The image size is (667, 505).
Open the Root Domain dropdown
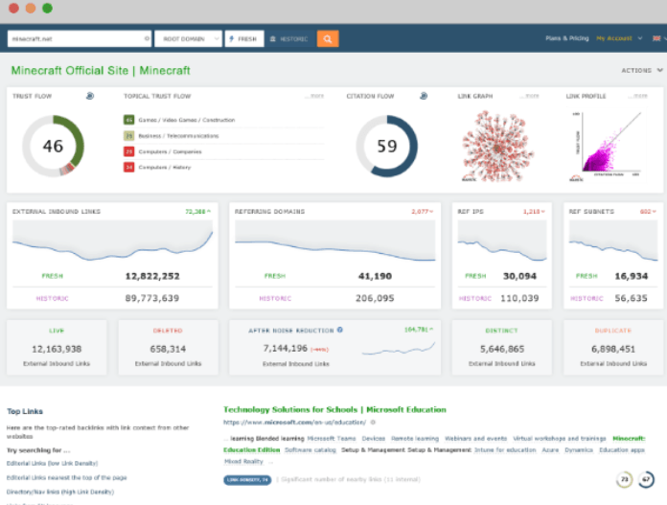coord(188,38)
